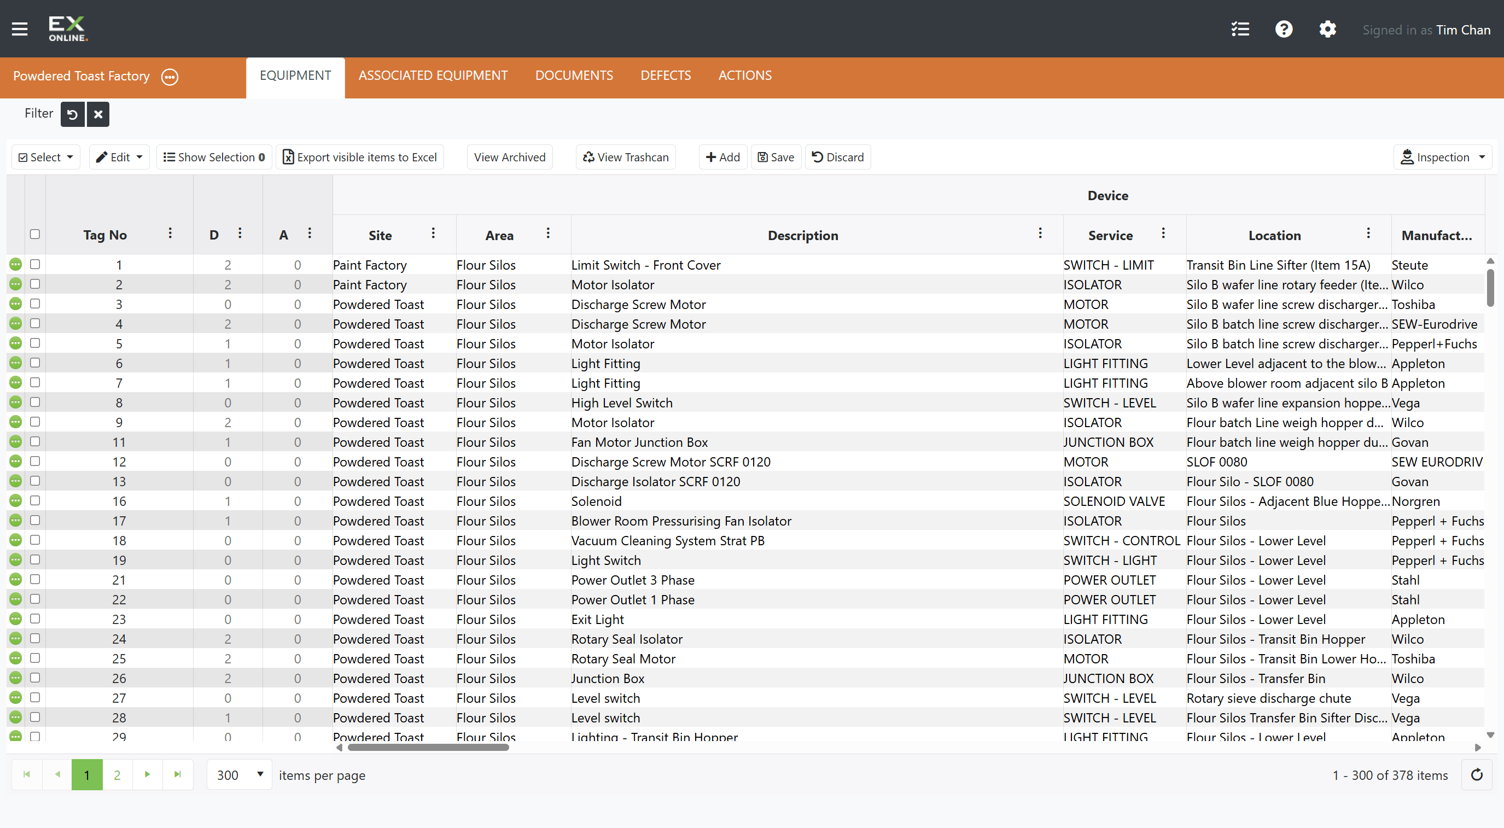Open the settings gear icon
The image size is (1504, 828).
click(1328, 29)
